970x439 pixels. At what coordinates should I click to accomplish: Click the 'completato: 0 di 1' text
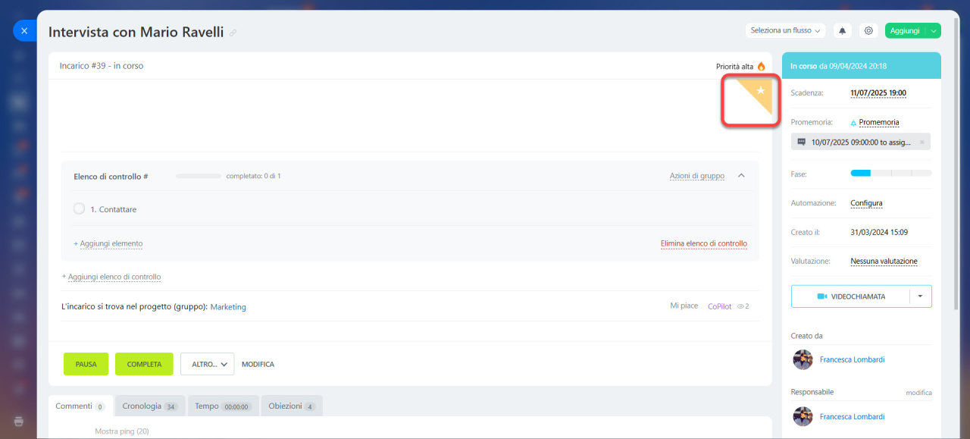[253, 176]
